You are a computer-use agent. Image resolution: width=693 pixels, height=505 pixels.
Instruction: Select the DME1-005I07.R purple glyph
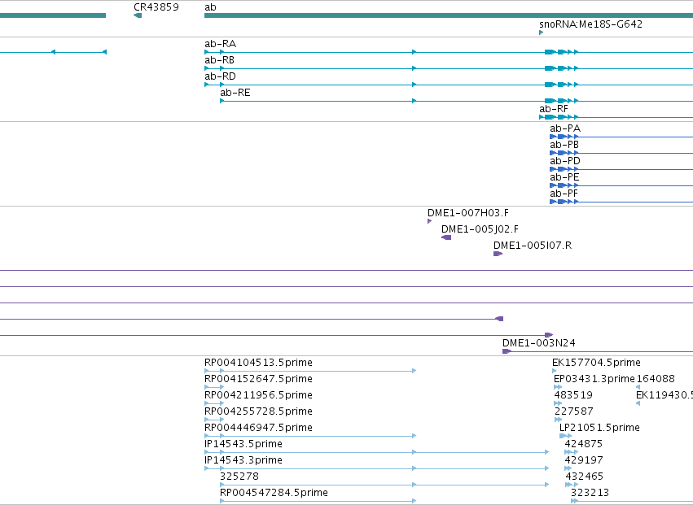point(498,254)
